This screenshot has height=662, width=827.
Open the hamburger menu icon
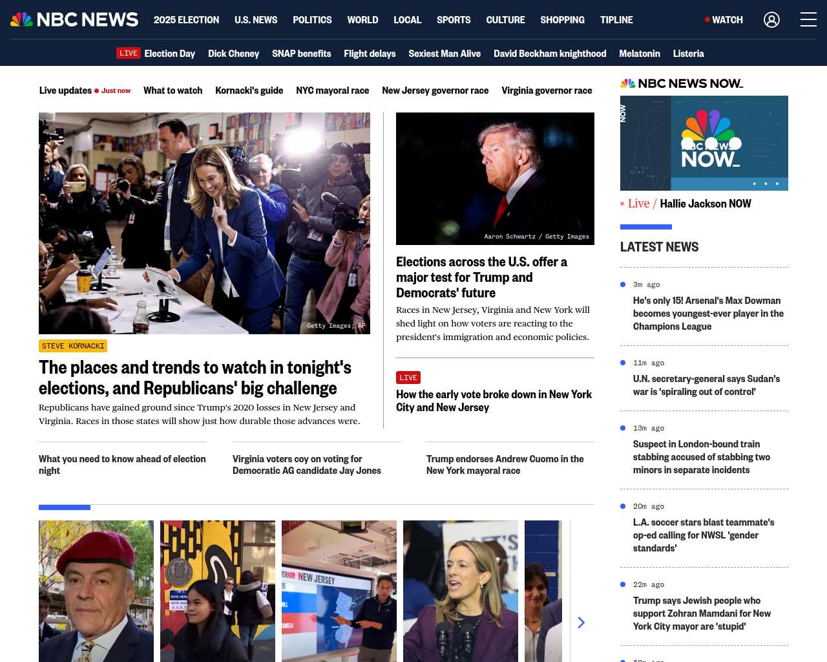click(x=808, y=19)
